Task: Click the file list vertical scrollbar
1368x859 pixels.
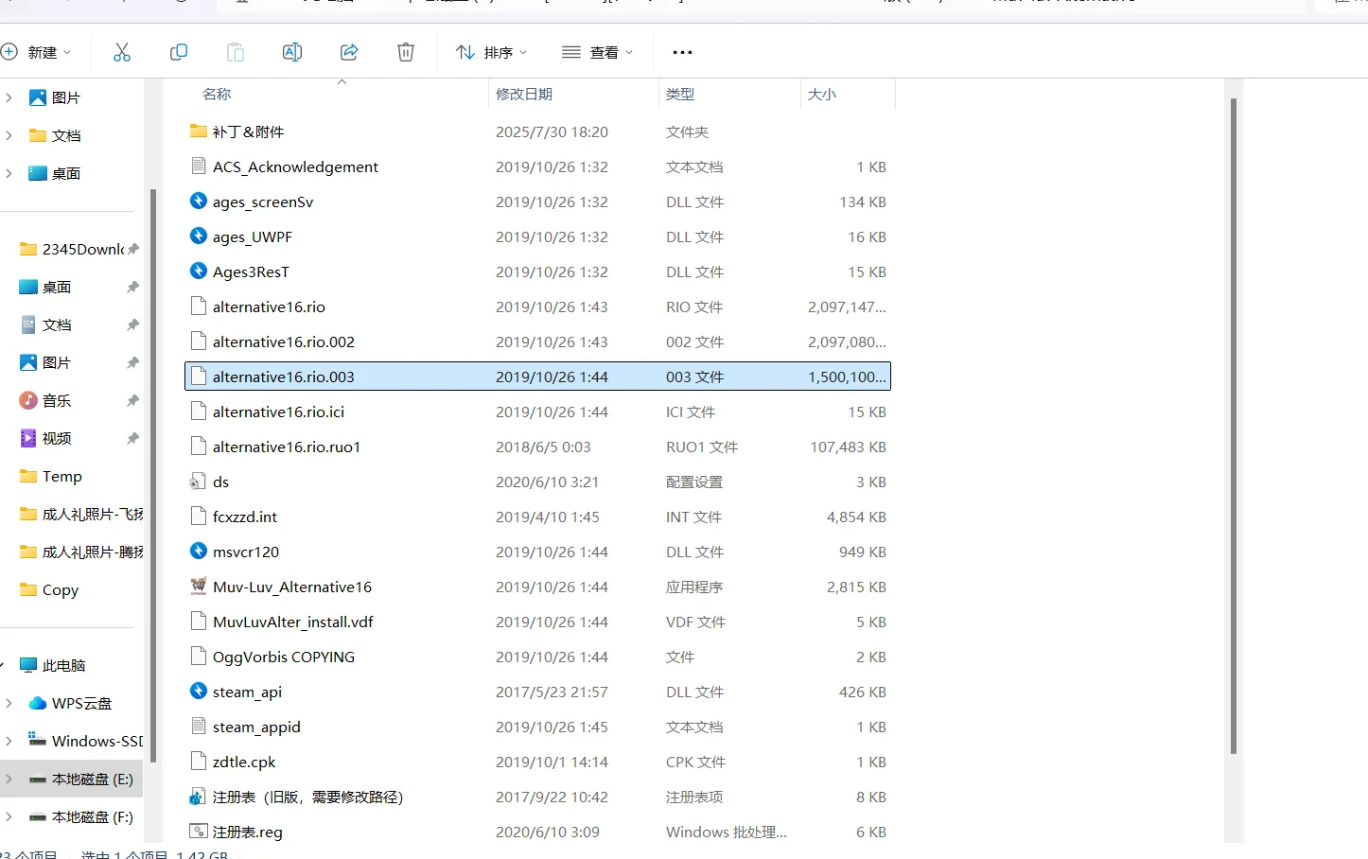Action: click(1234, 426)
